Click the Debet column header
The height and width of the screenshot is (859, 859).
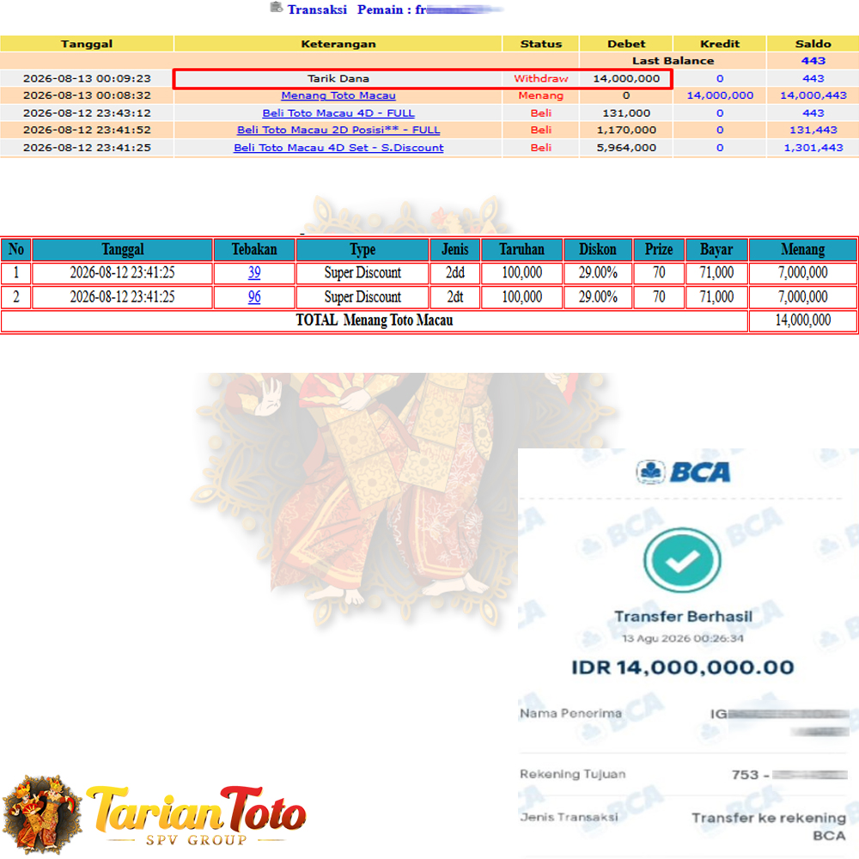click(x=626, y=44)
